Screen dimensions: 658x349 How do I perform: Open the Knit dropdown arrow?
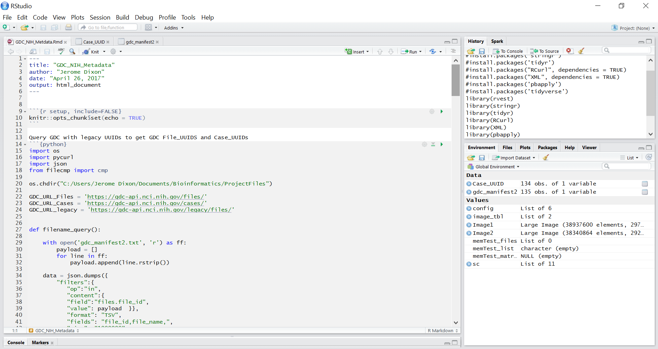click(104, 52)
